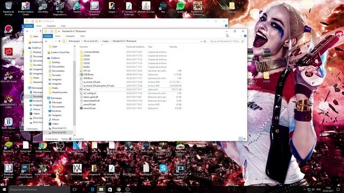The width and height of the screenshot is (344, 193).
Task: Open EOS Camera Movie Record shortcut
Action: (26, 170)
